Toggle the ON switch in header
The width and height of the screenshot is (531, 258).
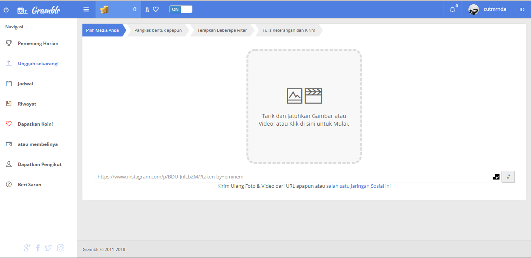pyautogui.click(x=181, y=9)
